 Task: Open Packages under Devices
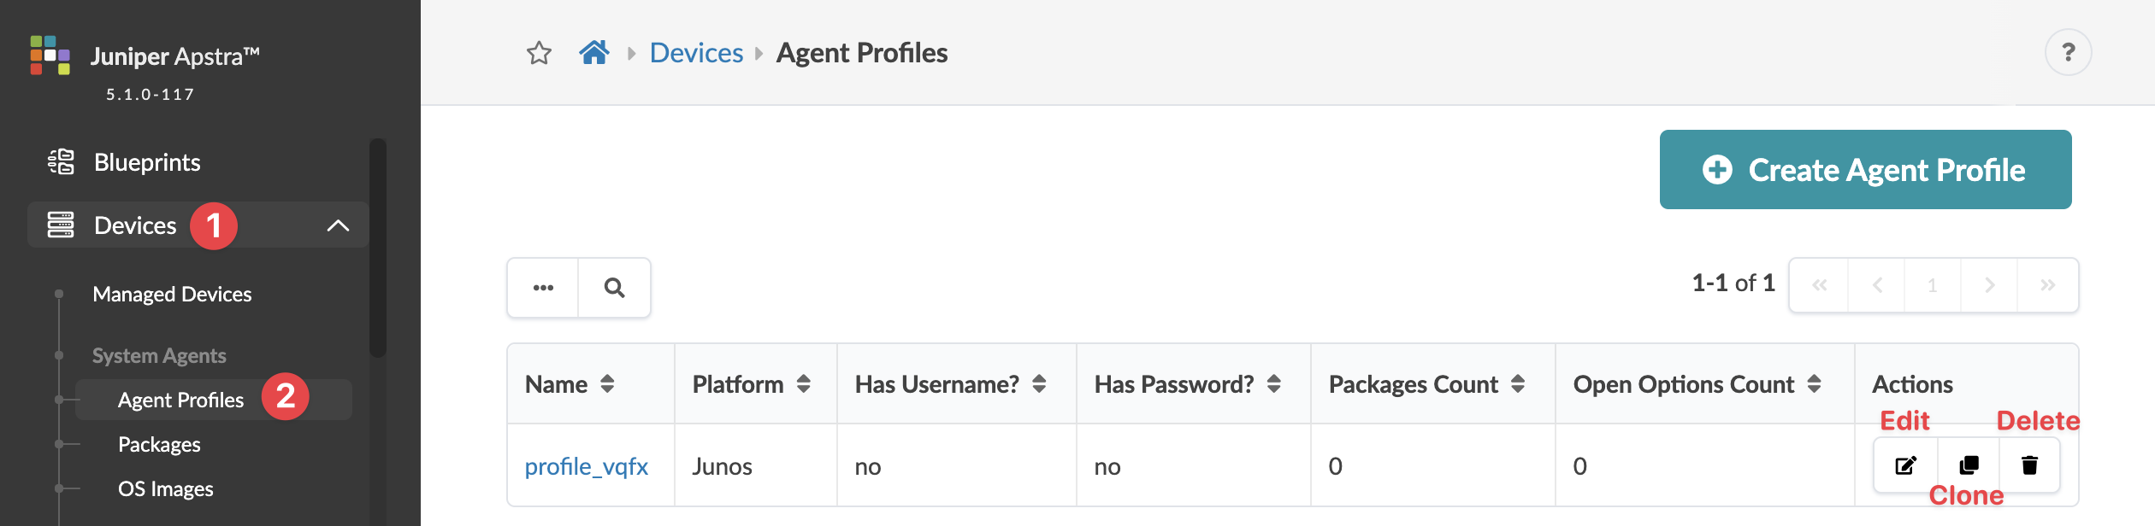click(x=159, y=445)
